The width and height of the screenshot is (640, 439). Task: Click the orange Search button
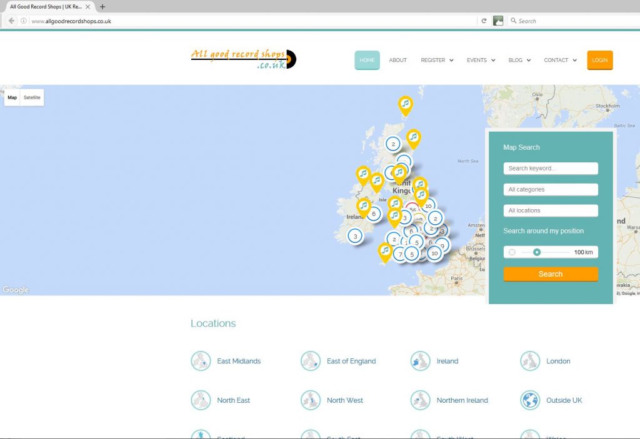coord(551,274)
